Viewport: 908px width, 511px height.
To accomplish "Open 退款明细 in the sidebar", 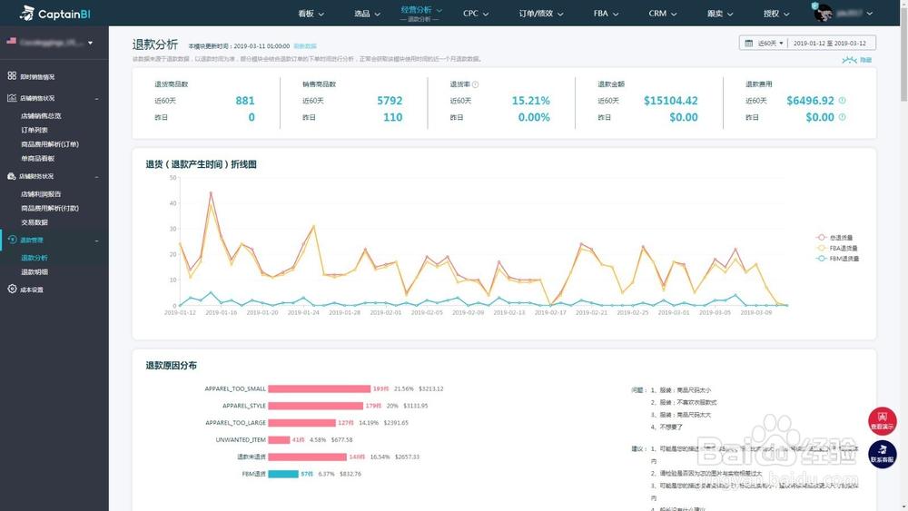I will click(x=35, y=272).
